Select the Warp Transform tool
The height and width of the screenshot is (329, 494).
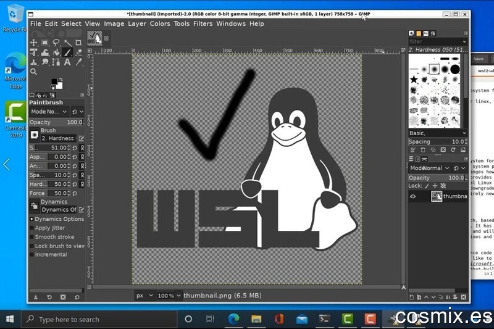(44, 52)
